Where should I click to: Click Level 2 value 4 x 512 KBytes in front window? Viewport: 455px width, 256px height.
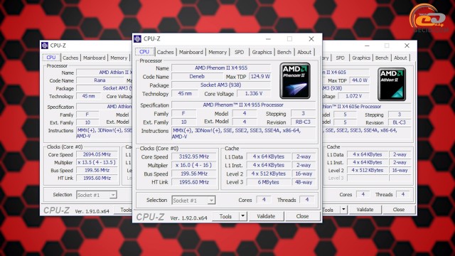269,174
